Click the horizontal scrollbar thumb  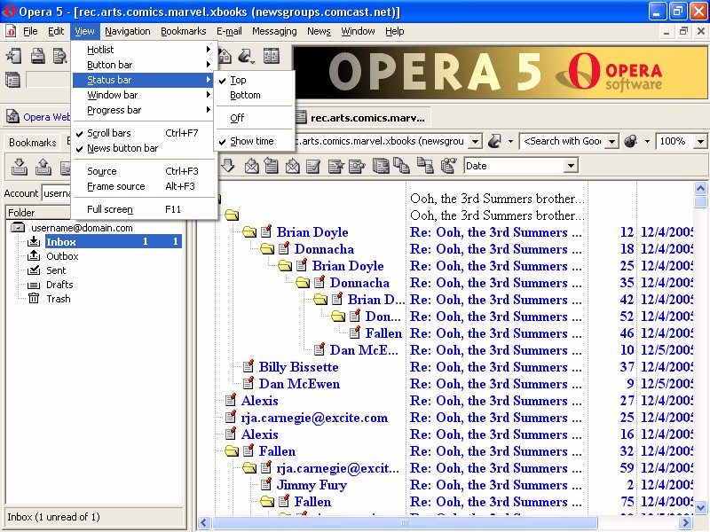(406, 523)
